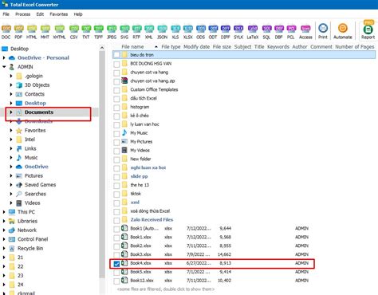Screen dimensions: 378x295
Task: Choose HTML output format icon
Action: [x=32, y=32]
